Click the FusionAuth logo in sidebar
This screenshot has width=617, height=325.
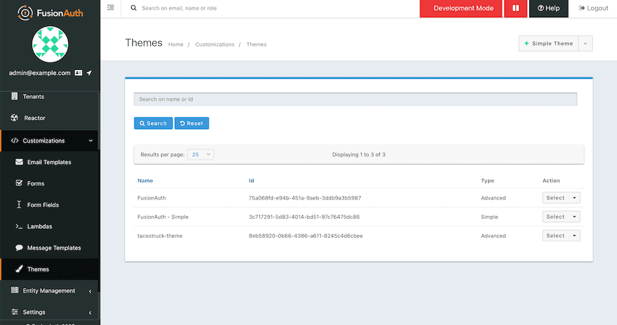tap(50, 13)
